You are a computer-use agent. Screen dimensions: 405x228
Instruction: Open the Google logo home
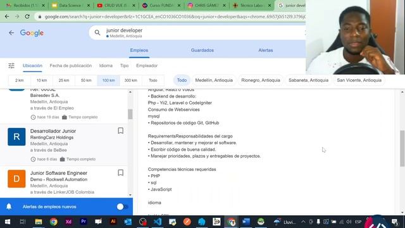(x=32, y=33)
